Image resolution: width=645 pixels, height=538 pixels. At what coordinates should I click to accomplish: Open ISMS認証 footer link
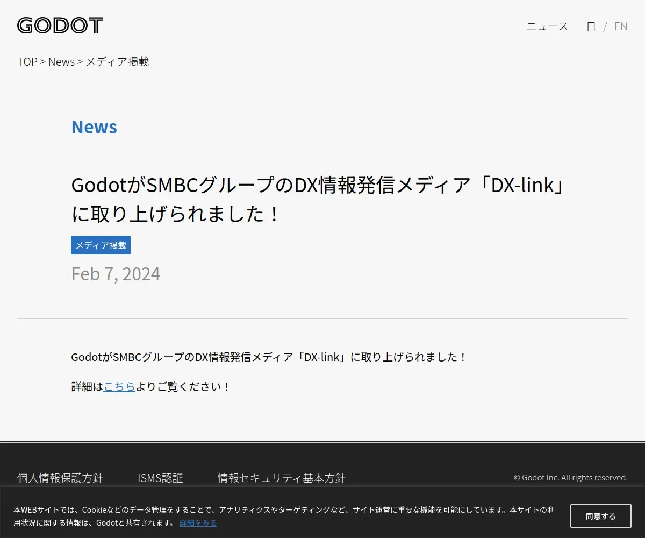click(160, 478)
